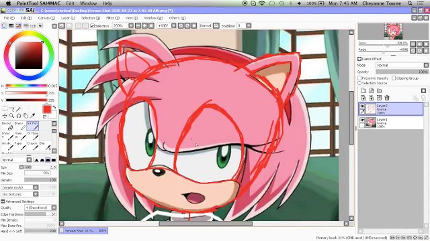Choose the Paper brush

click(x=20, y=146)
